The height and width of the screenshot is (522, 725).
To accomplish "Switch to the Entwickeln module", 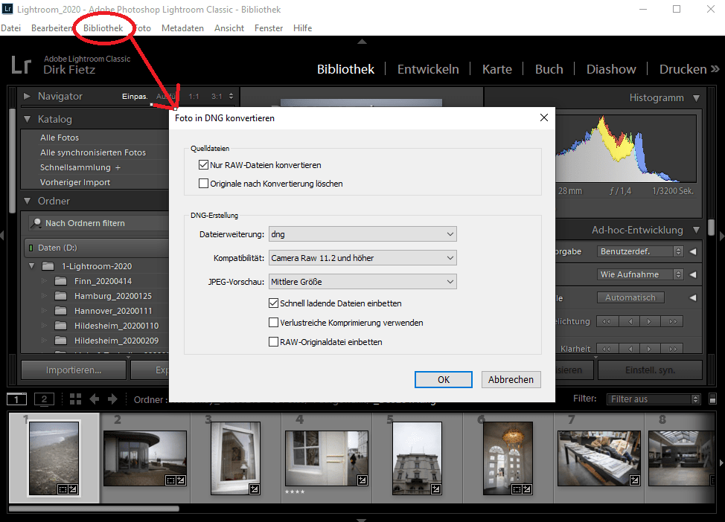I will click(x=428, y=69).
